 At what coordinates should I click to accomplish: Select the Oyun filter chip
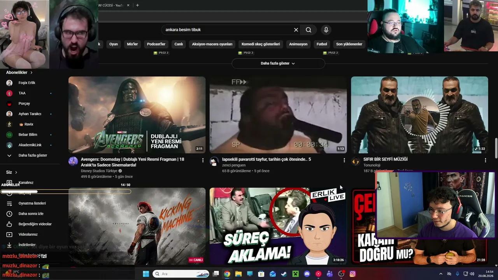[114, 44]
